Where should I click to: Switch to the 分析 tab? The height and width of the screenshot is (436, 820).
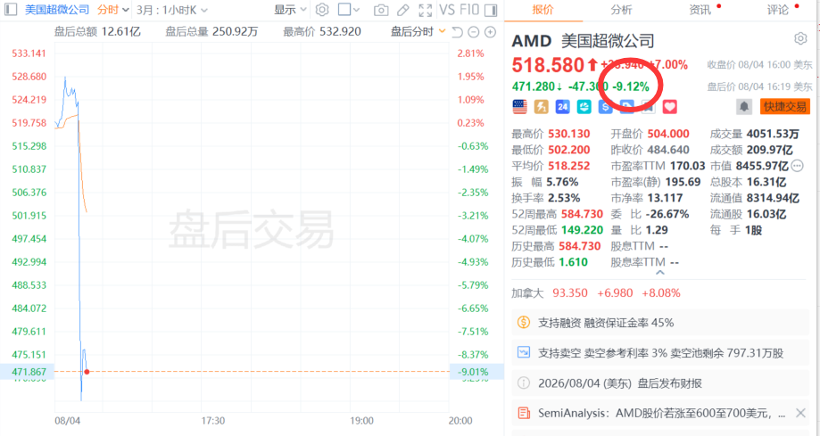(621, 10)
